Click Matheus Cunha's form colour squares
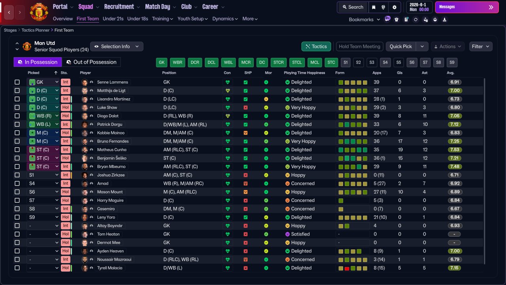506x285 pixels. [353, 150]
